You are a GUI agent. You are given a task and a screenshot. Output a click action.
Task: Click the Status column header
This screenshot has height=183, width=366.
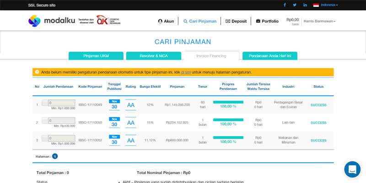click(318, 87)
